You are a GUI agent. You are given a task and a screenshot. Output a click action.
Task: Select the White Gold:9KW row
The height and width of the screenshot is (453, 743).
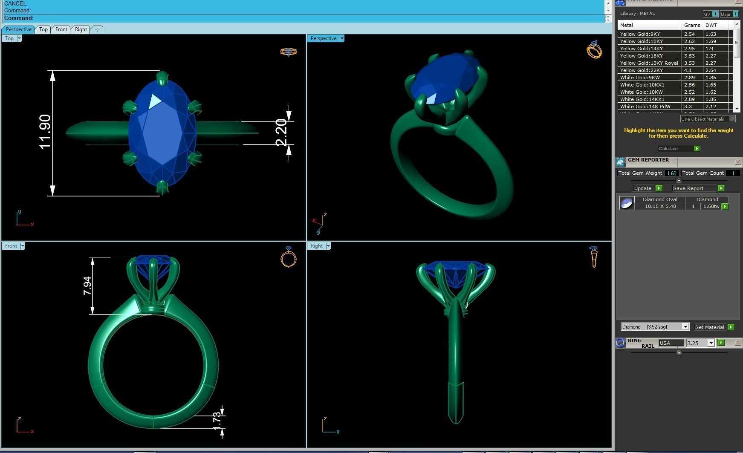pos(676,78)
